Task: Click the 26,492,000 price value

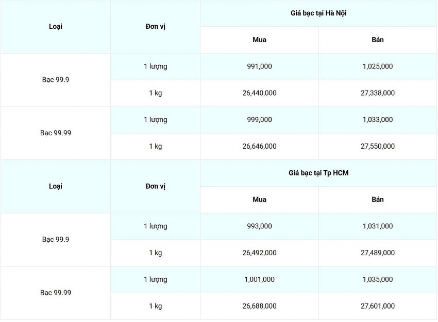Action: 259,253
